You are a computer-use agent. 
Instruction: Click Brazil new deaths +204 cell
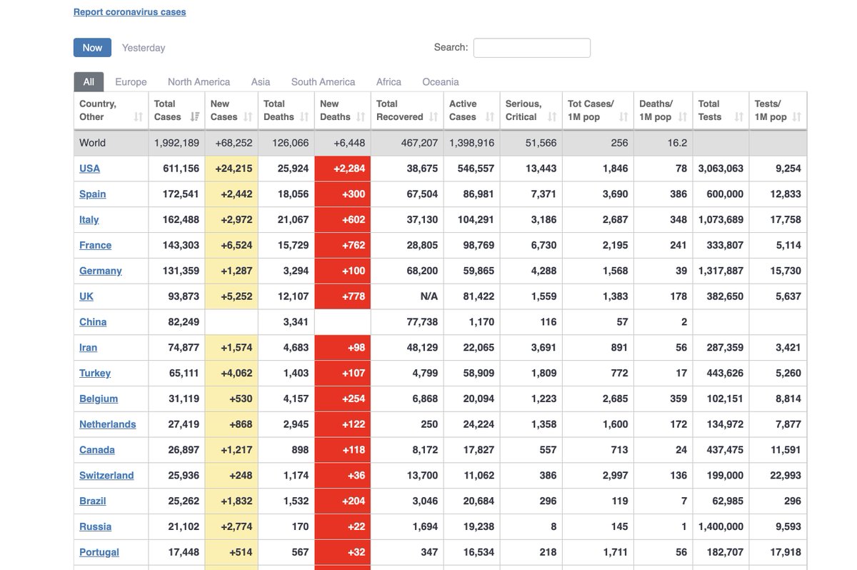pos(343,501)
